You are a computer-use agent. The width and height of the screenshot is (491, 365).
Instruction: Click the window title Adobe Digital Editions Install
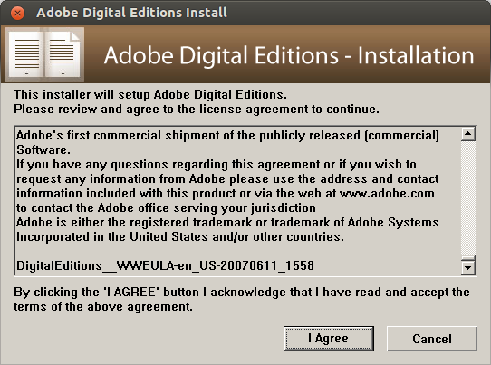pyautogui.click(x=131, y=13)
